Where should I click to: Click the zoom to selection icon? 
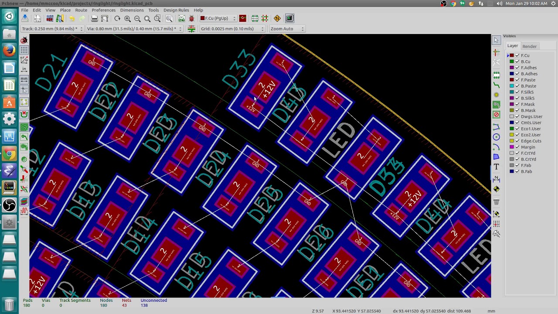click(157, 18)
